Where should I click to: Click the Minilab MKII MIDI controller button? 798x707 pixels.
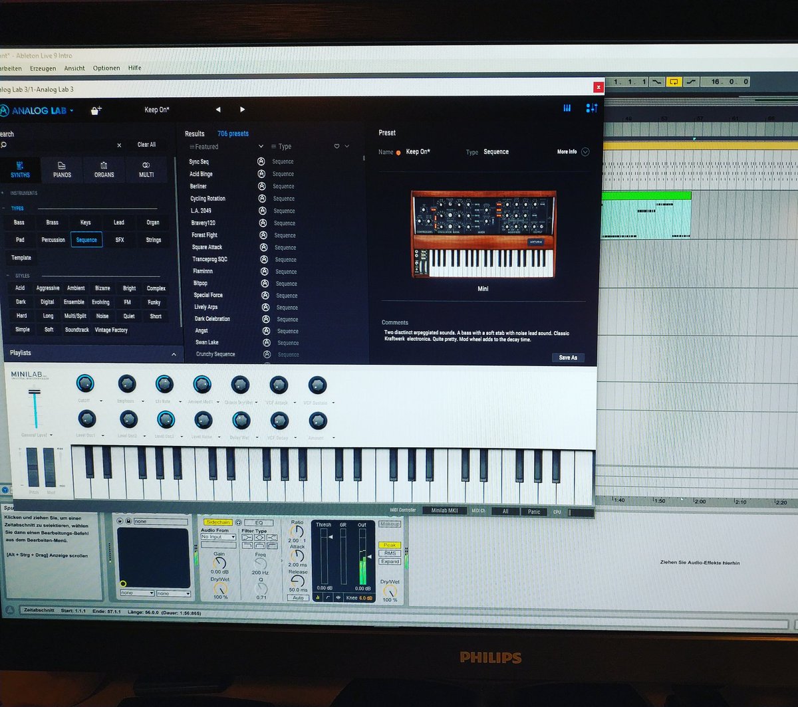coord(444,511)
